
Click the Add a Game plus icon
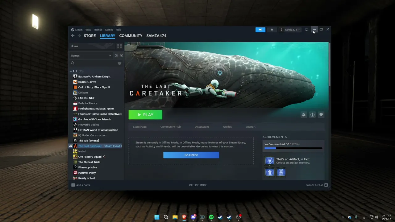point(73,185)
